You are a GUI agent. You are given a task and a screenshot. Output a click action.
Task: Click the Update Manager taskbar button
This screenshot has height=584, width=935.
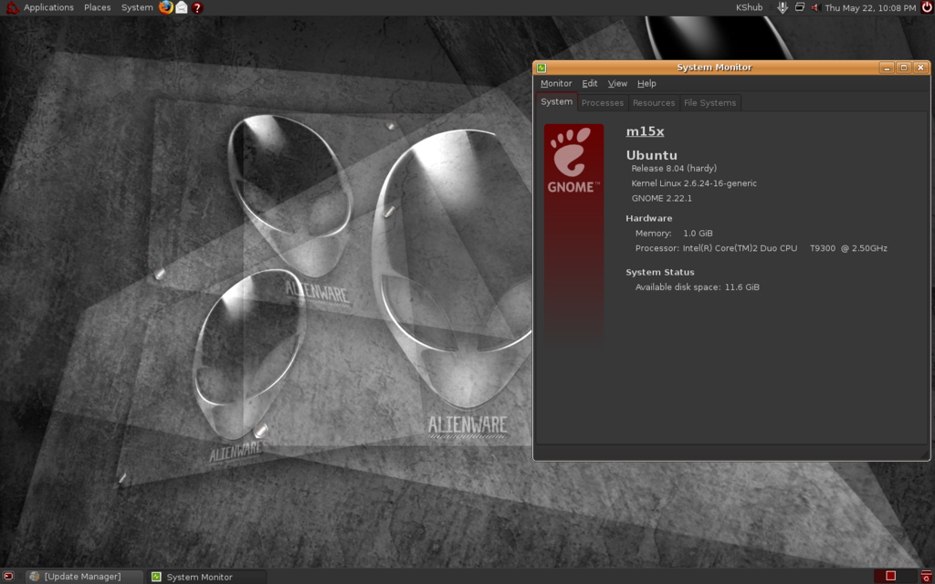pos(84,577)
